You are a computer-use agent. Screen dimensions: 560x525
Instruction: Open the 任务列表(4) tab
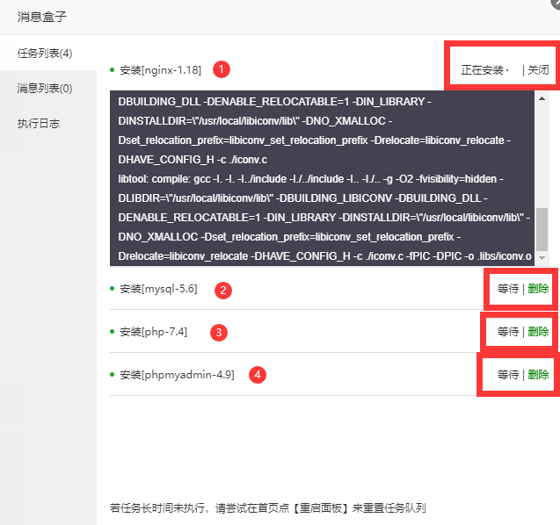point(48,53)
